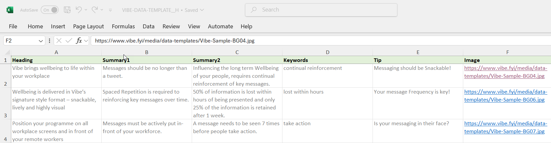This screenshot has width=551, height=143.
Task: Select cell 'take action'
Action: pyautogui.click(x=327, y=131)
